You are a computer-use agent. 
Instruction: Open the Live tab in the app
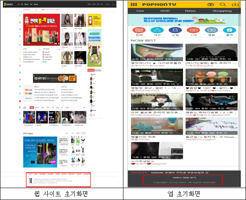coord(140,11)
